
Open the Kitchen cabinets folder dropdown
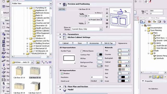pyautogui.click(x=32, y=62)
